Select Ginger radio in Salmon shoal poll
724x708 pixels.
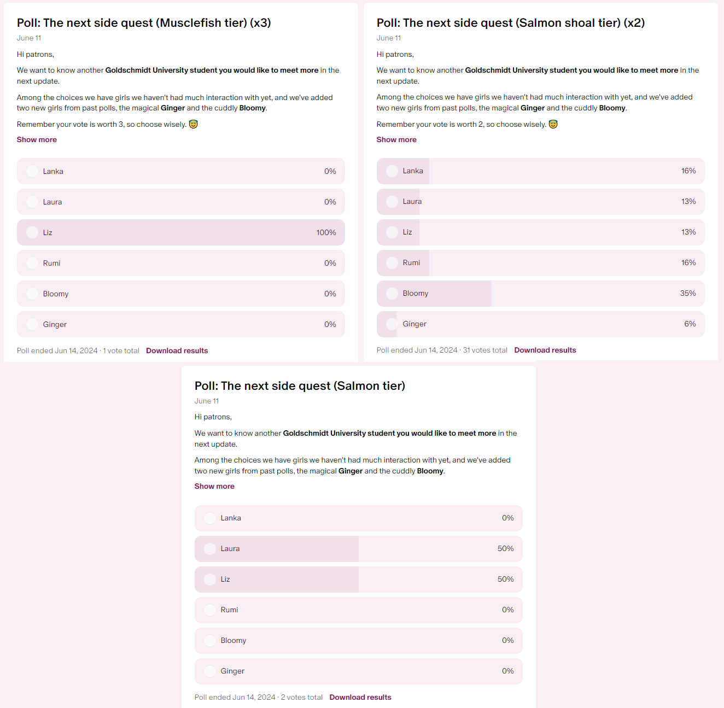coord(392,324)
